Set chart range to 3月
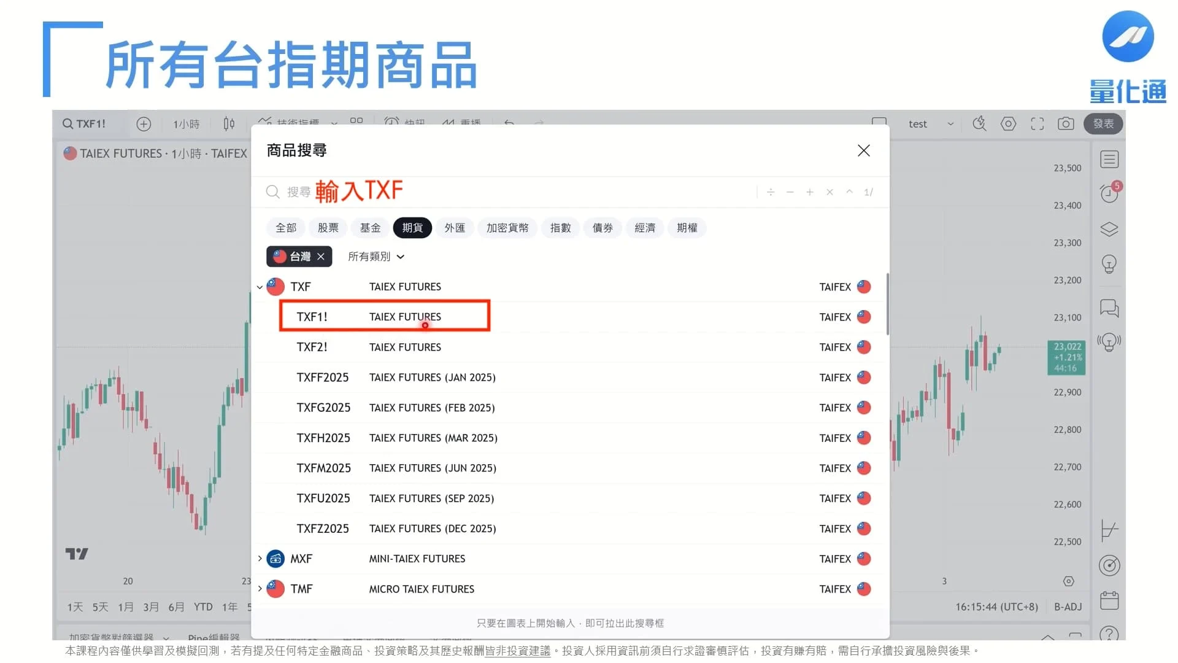 coord(151,607)
